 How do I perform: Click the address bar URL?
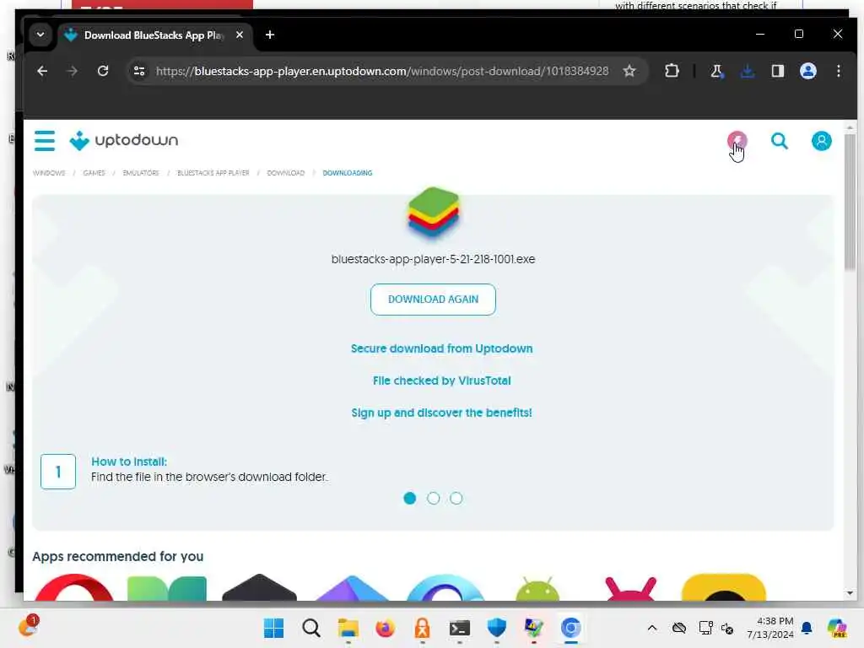pos(382,71)
